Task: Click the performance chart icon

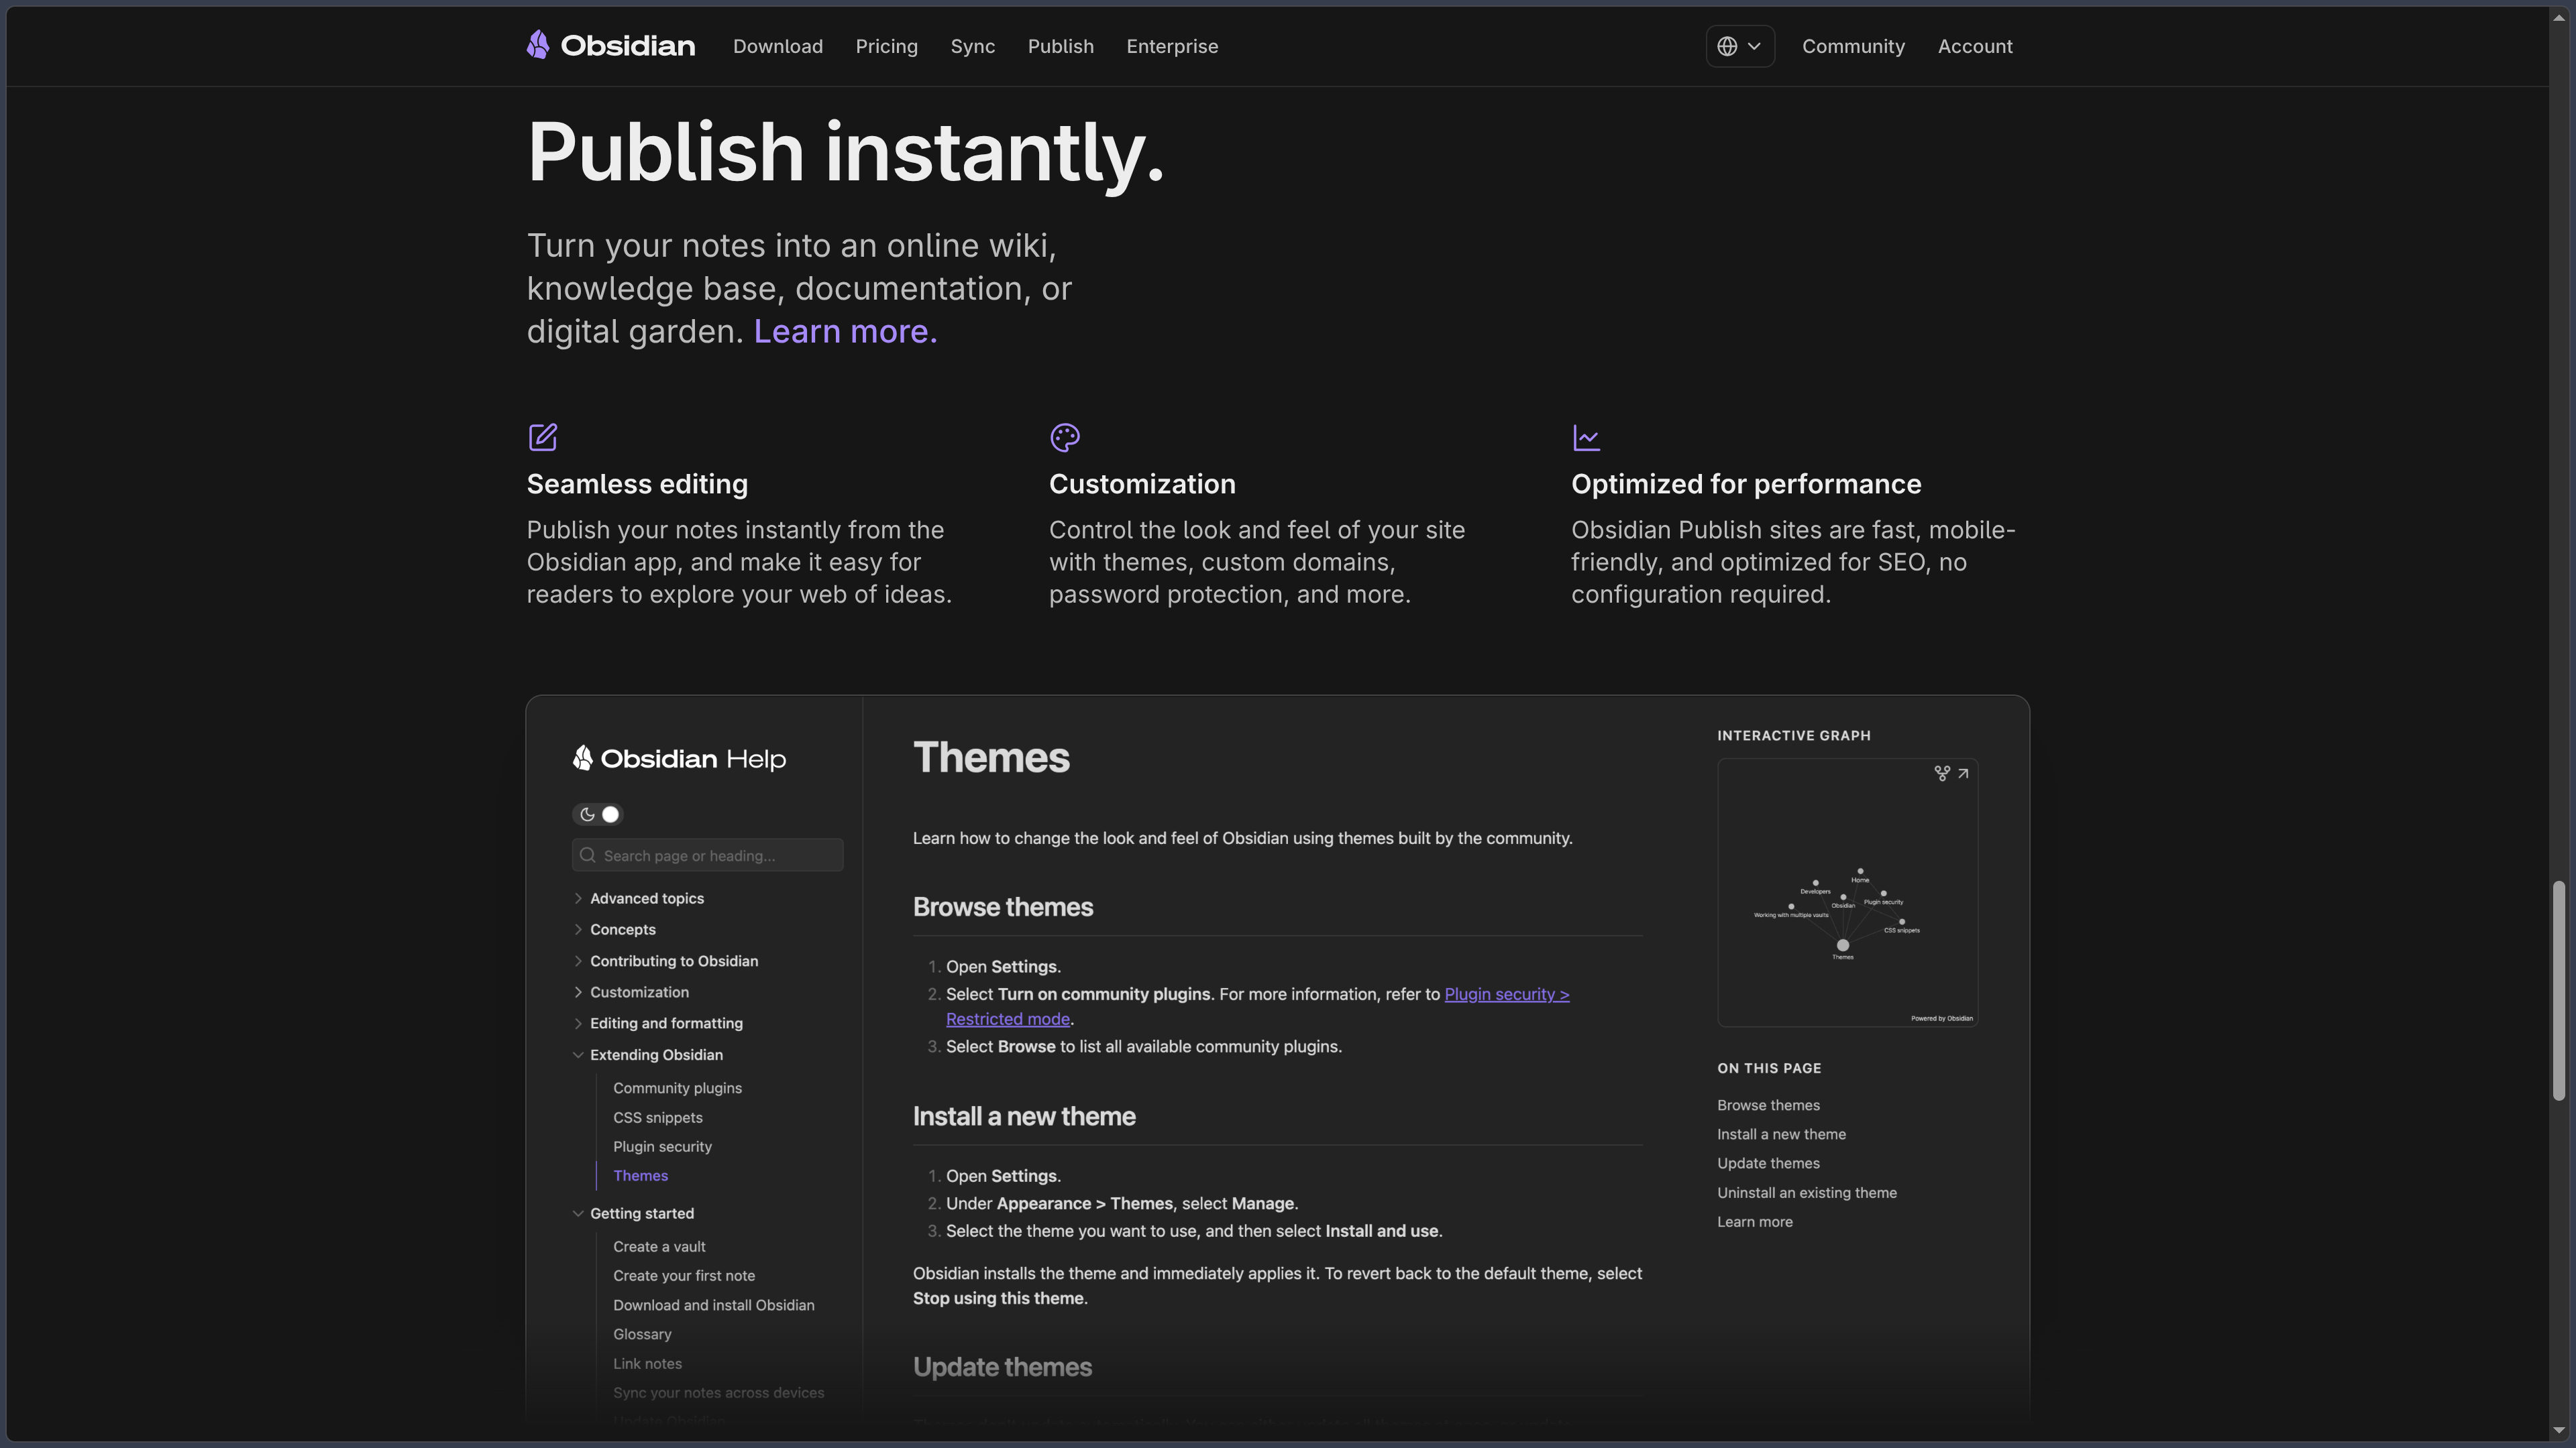Action: pos(1586,436)
